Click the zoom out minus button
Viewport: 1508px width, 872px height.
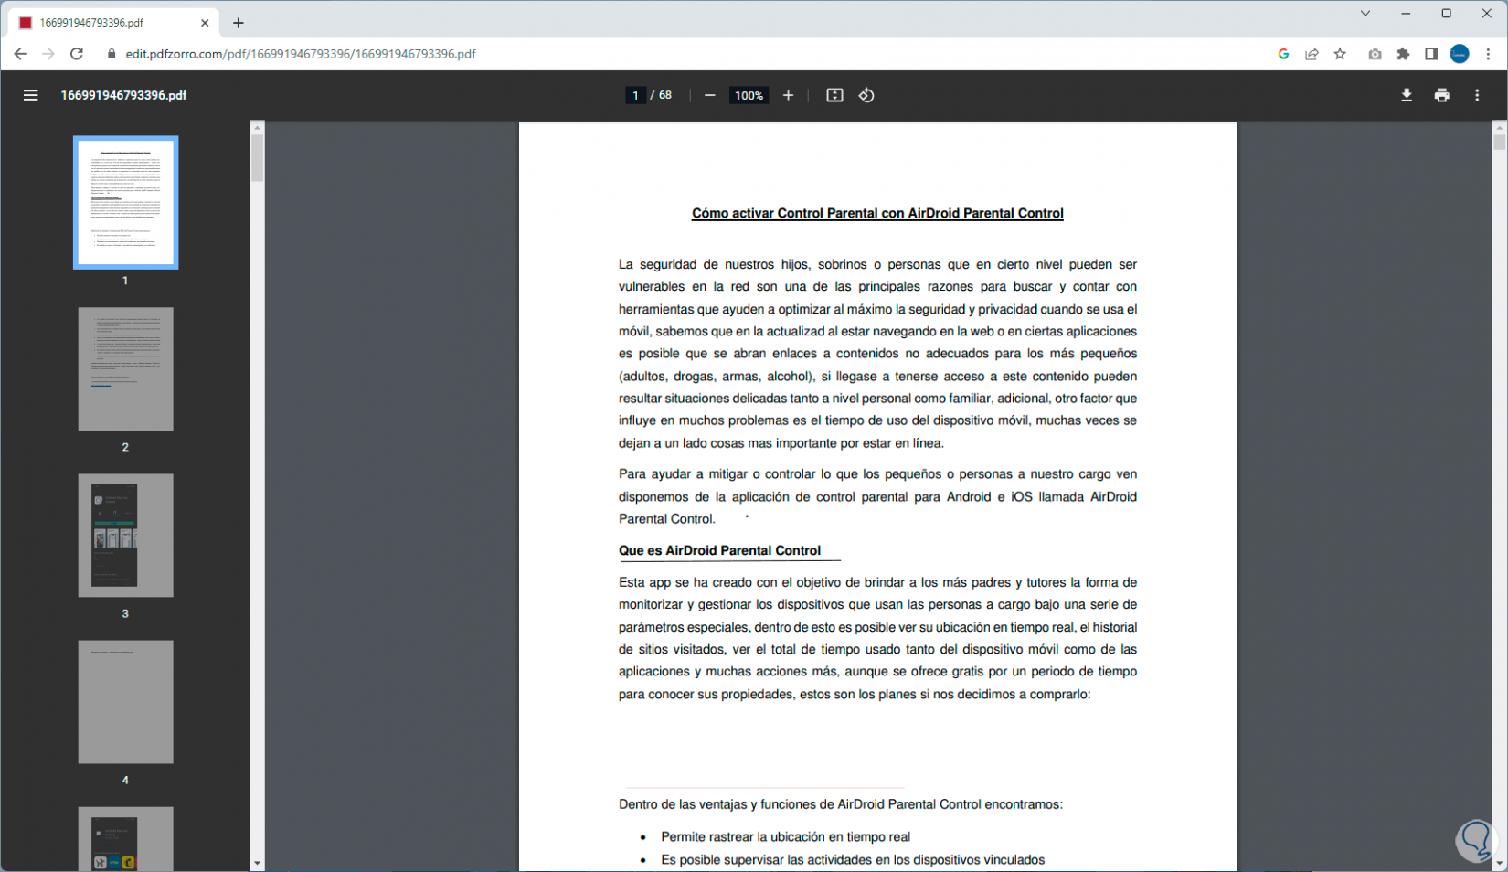tap(709, 95)
